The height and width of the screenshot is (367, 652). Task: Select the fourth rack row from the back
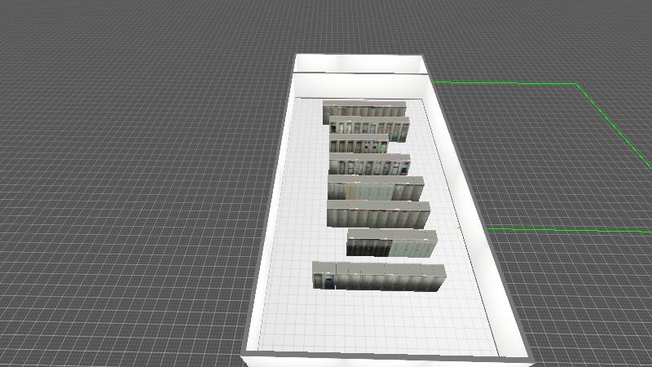click(x=369, y=166)
